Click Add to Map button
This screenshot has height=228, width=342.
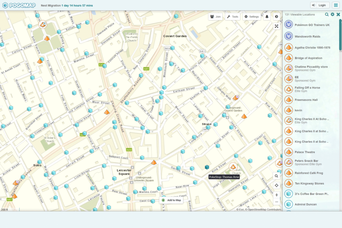171,200
